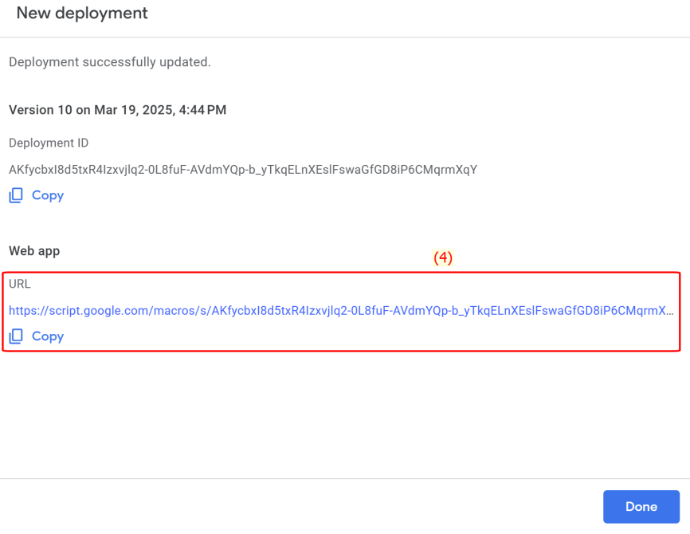Screen dimensions: 690x534
Task: Click the "Deployment successfully updated." message
Action: pyautogui.click(x=109, y=61)
